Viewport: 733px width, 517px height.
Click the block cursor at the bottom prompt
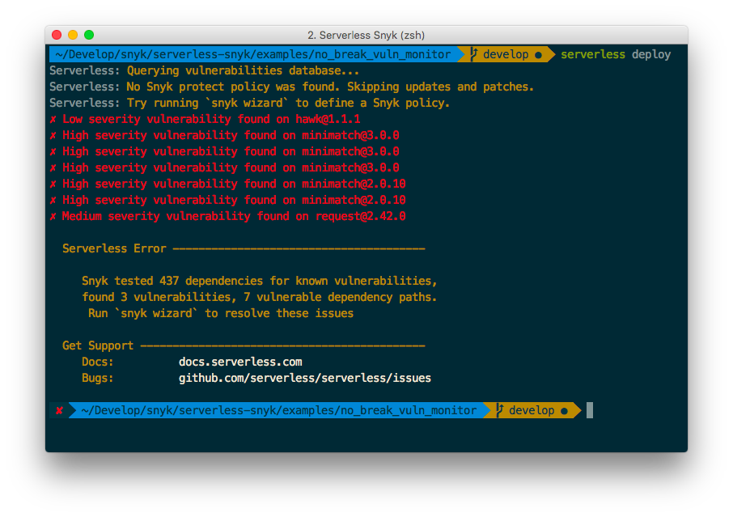[590, 410]
